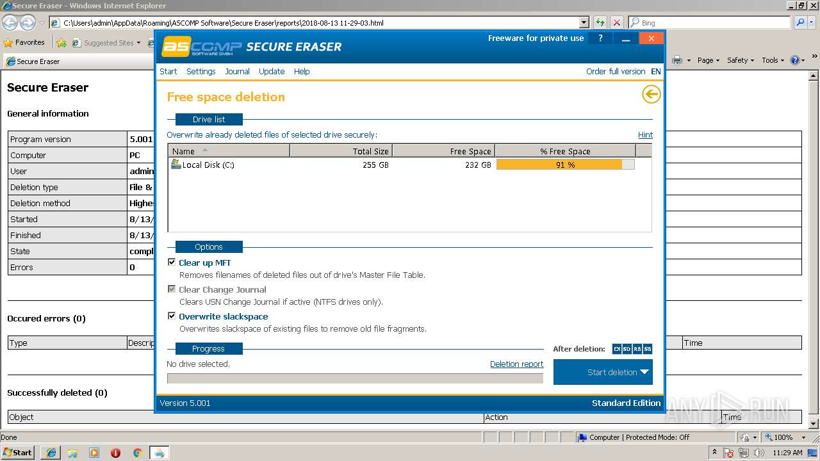Image resolution: width=820 pixels, height=461 pixels.
Task: Open Internet Explorer from the taskbar
Action: [x=51, y=453]
